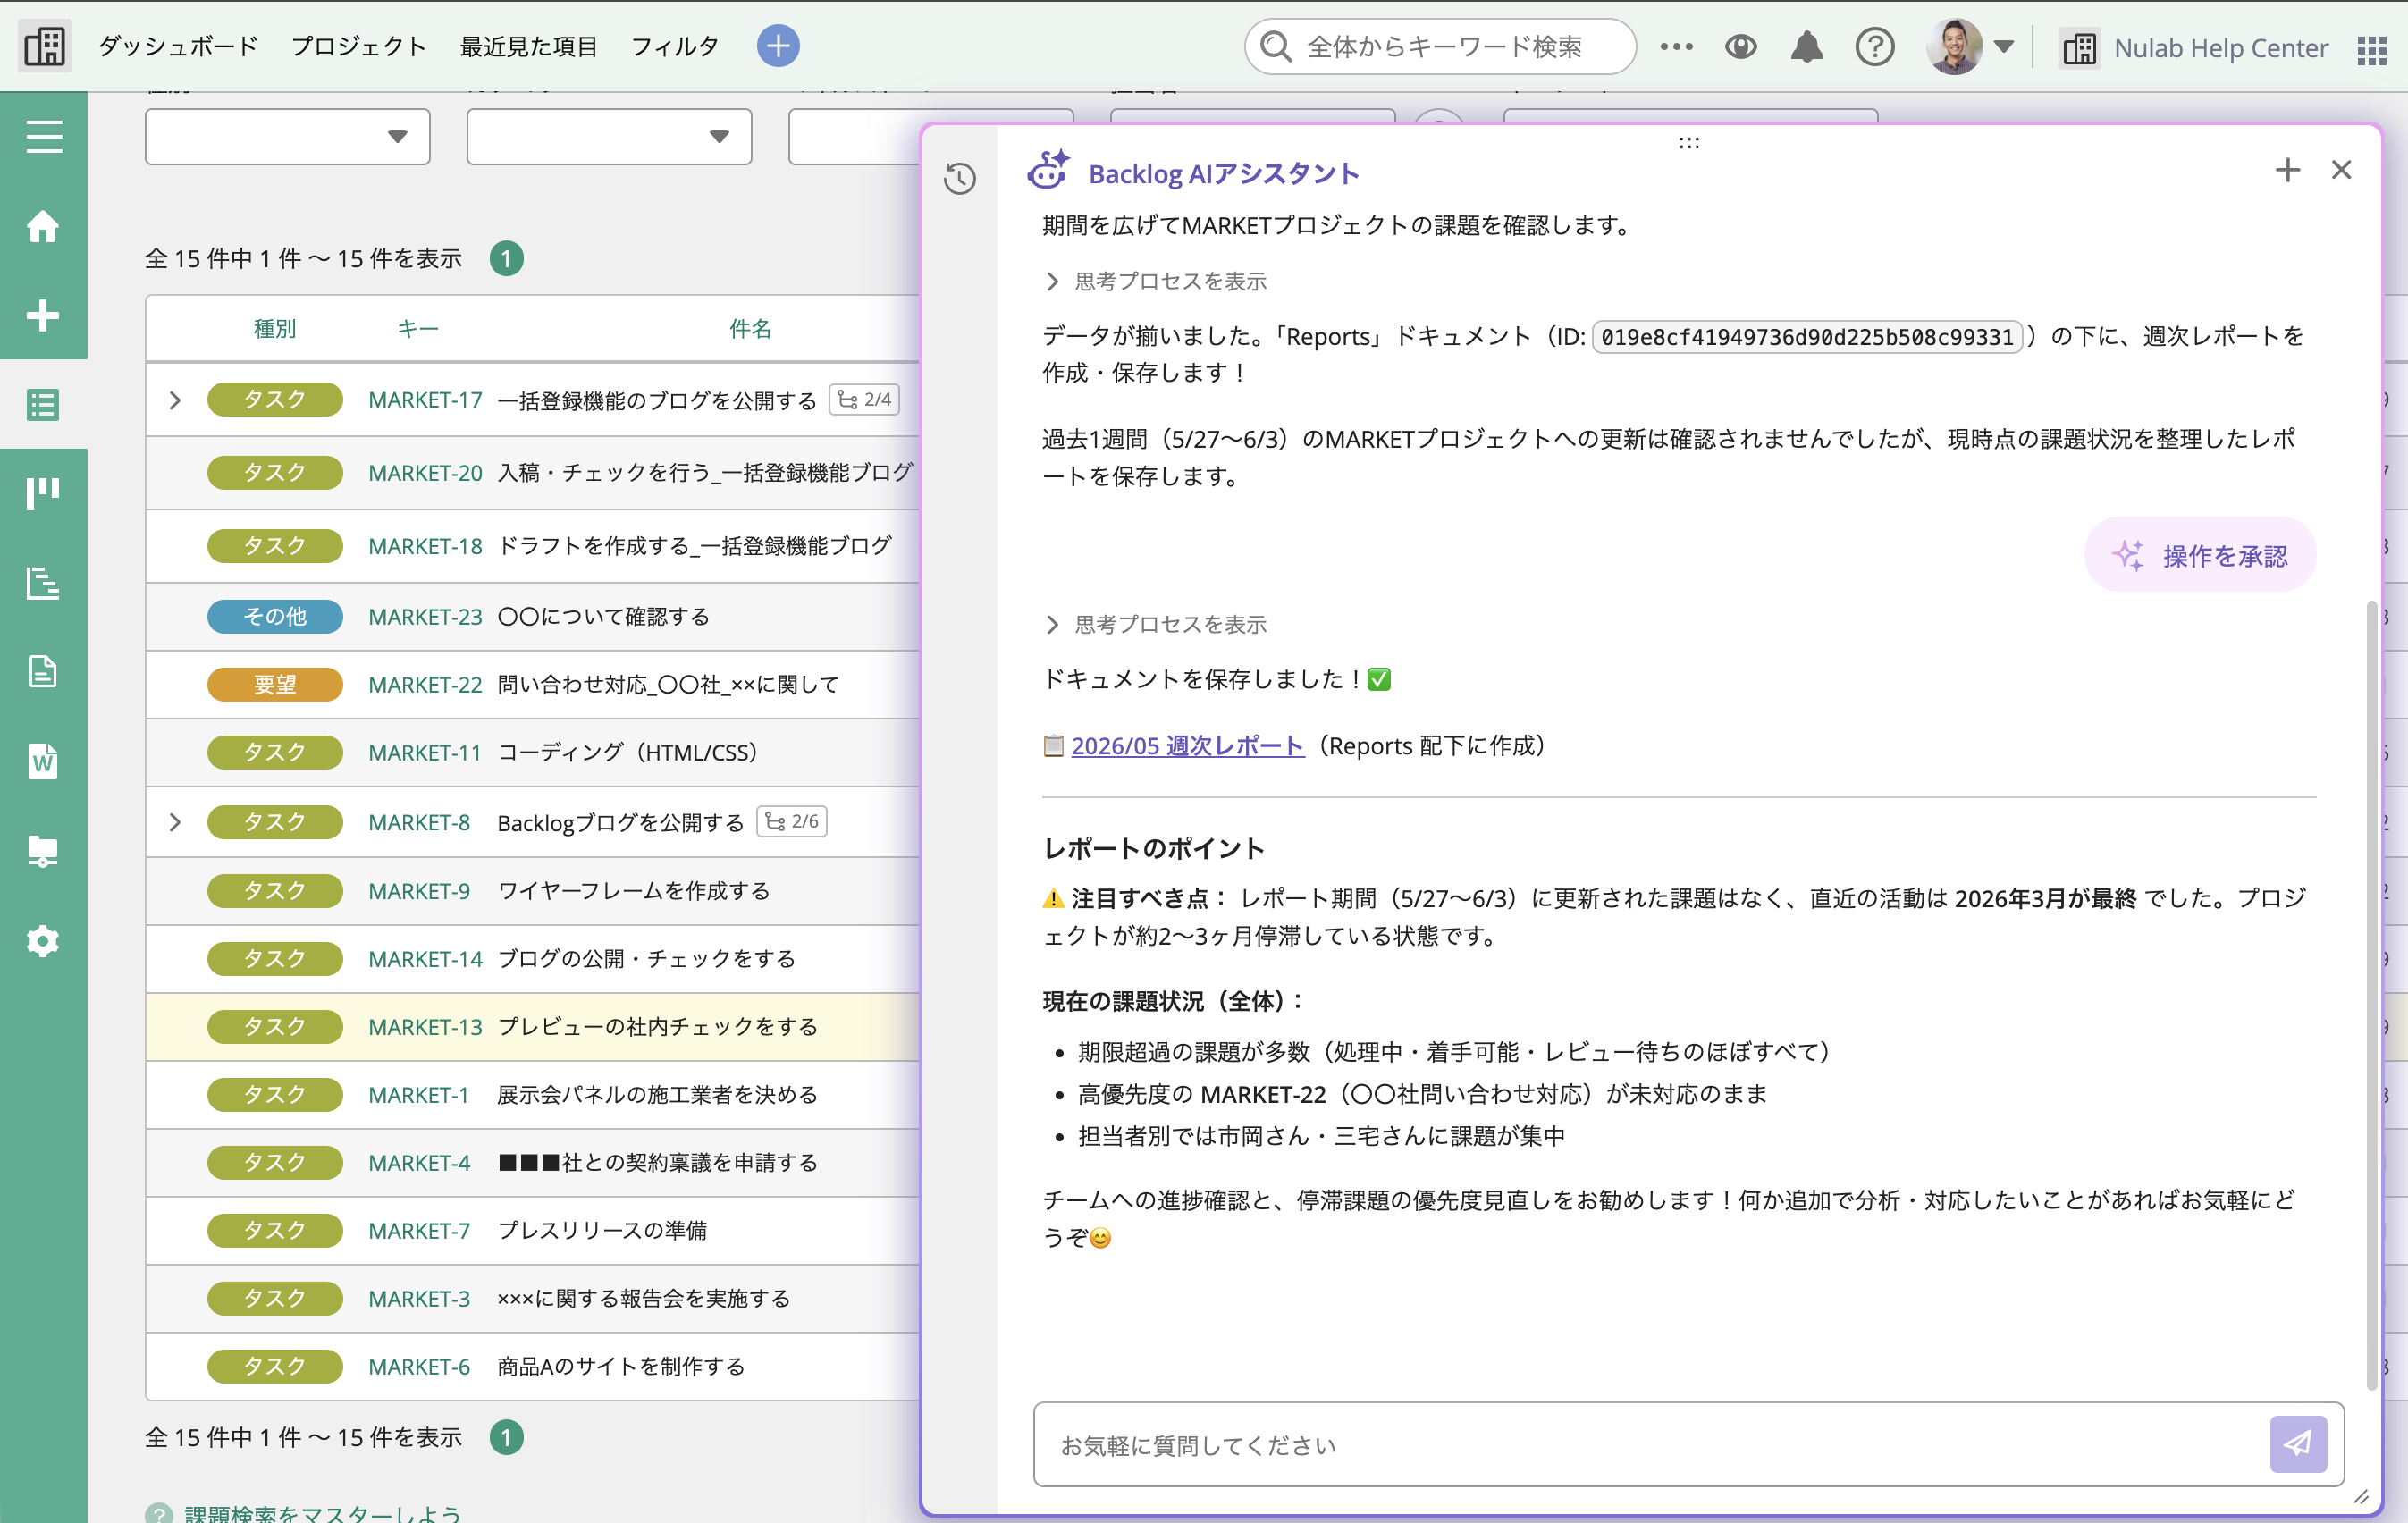
Task: Sort by the 件名 column header
Action: 750,328
